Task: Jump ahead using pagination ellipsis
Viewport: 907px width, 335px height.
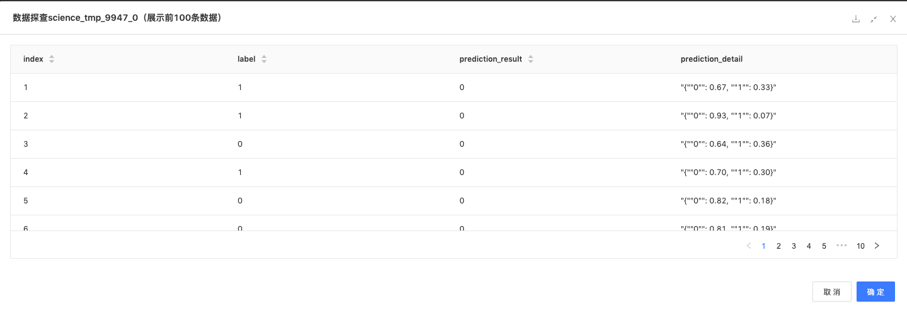Action: point(841,246)
